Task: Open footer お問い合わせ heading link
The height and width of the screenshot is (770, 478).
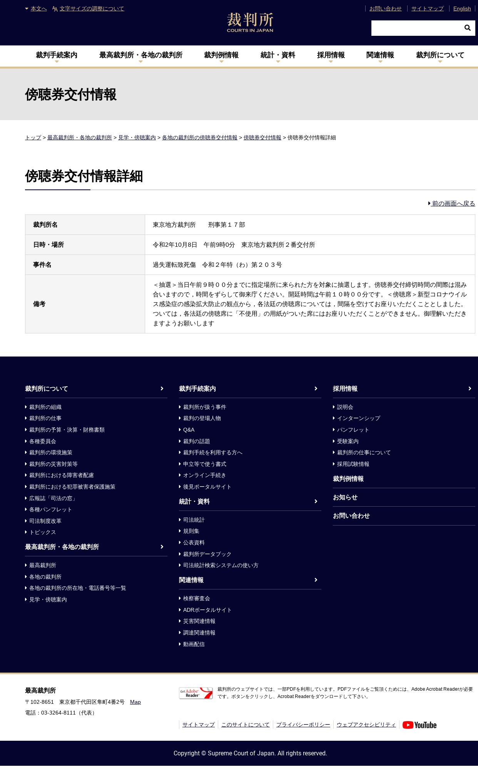Action: pyautogui.click(x=351, y=516)
